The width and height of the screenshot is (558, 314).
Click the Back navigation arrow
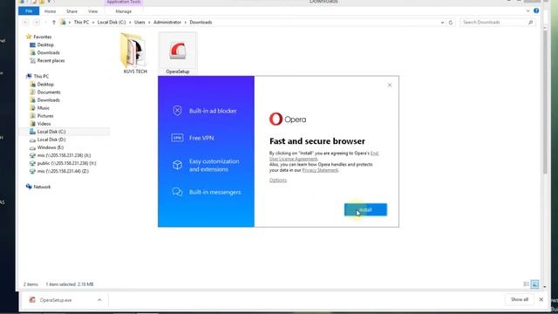click(25, 23)
